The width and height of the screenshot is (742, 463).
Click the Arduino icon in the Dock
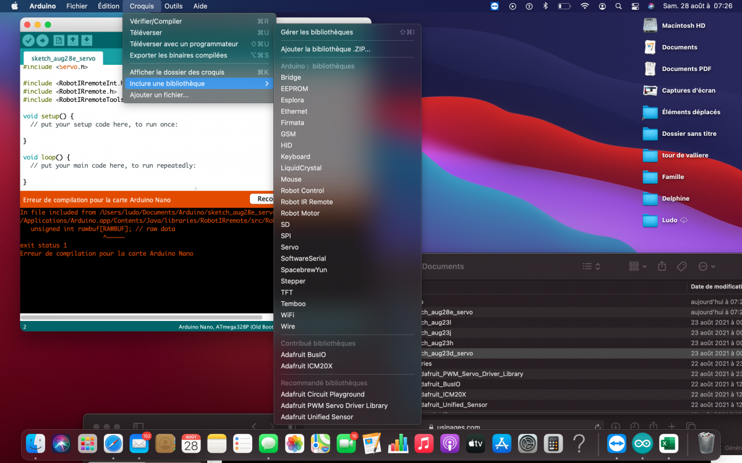(642, 443)
